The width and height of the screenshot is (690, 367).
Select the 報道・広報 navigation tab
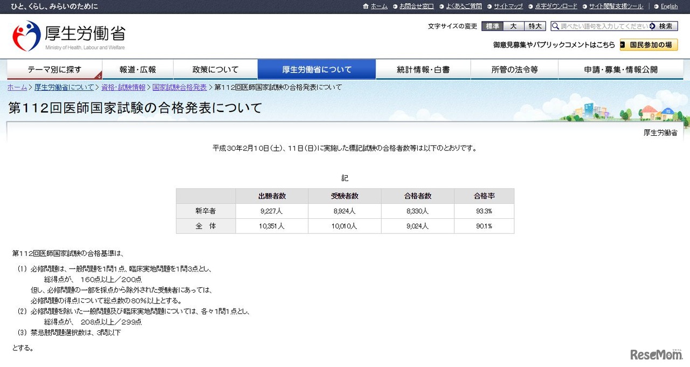[x=137, y=69]
